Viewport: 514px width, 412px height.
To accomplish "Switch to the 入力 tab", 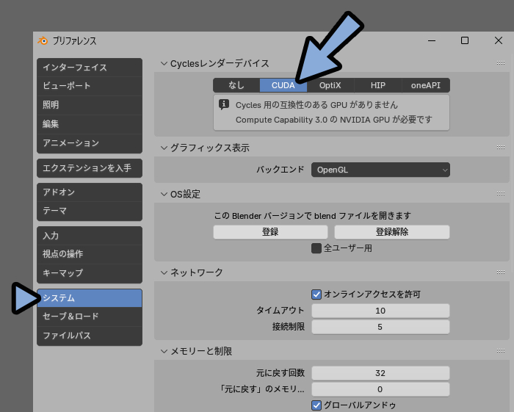I will point(90,236).
